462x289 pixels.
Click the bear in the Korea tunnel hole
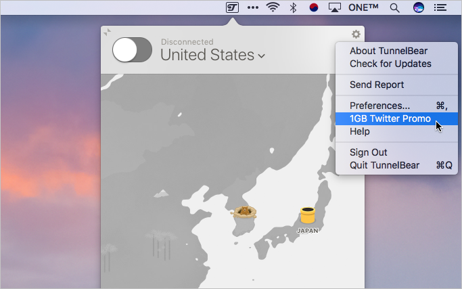(244, 212)
